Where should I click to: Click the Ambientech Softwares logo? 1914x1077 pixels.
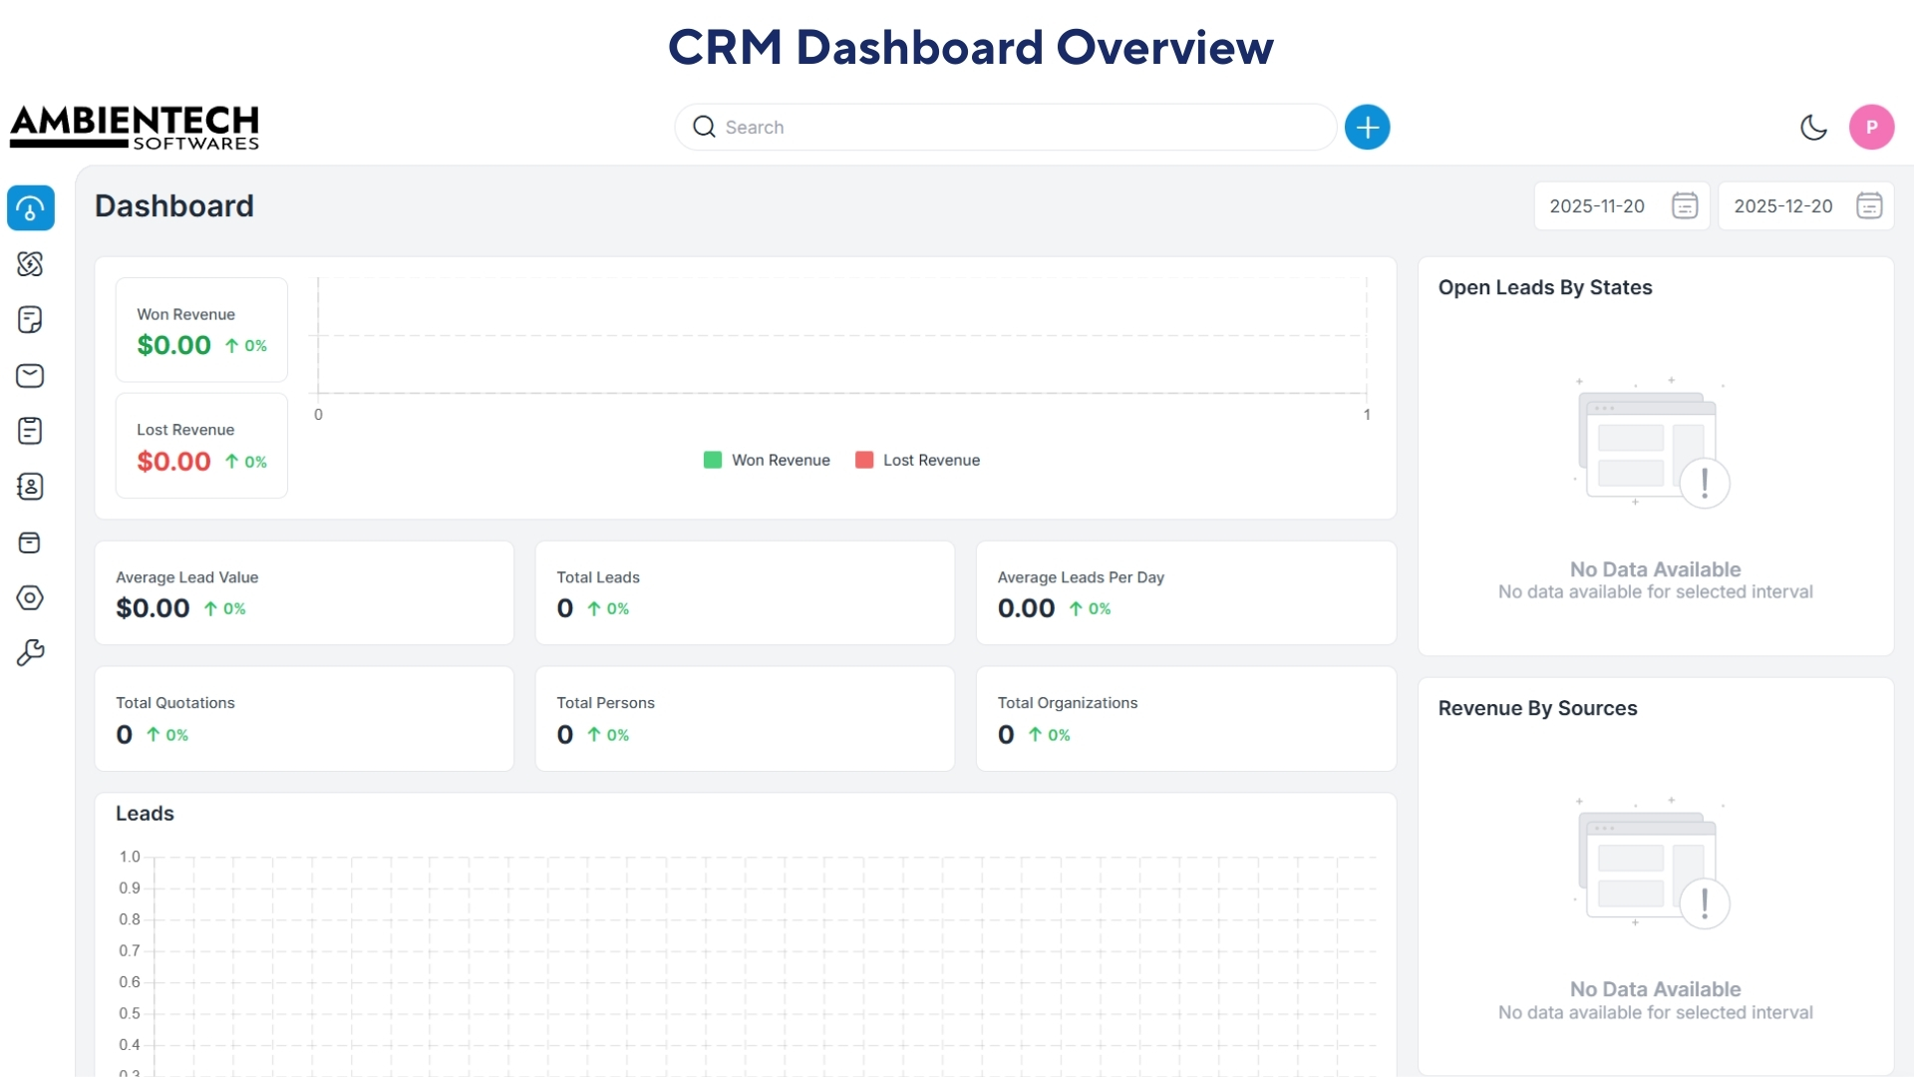coord(135,128)
